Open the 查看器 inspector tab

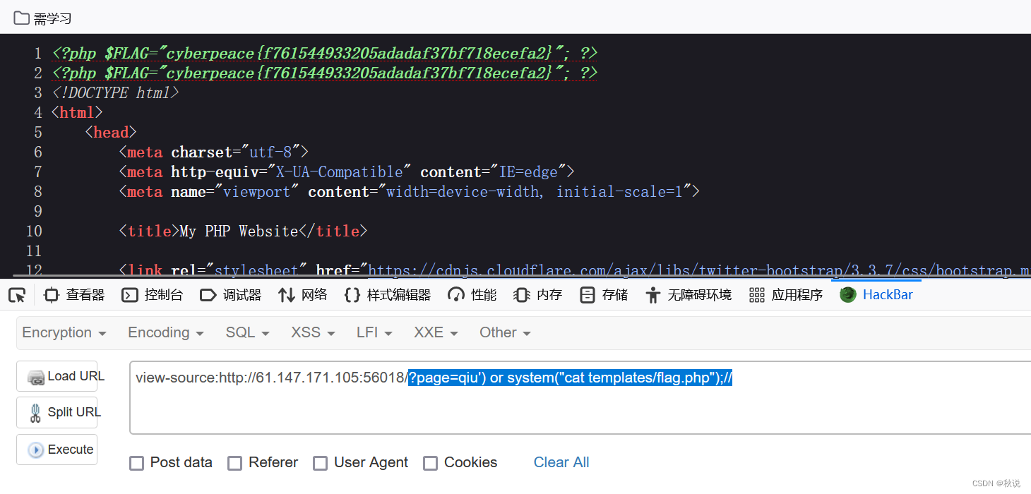(74, 295)
